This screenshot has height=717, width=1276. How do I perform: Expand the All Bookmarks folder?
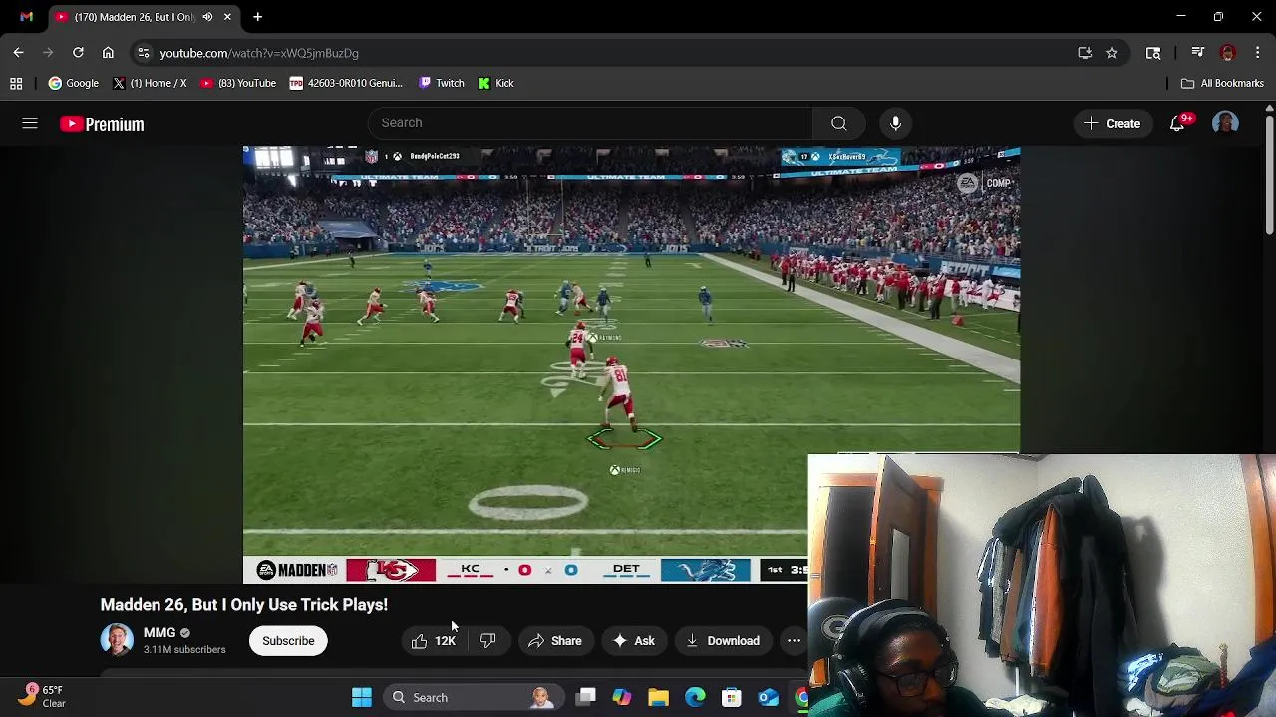(1222, 83)
